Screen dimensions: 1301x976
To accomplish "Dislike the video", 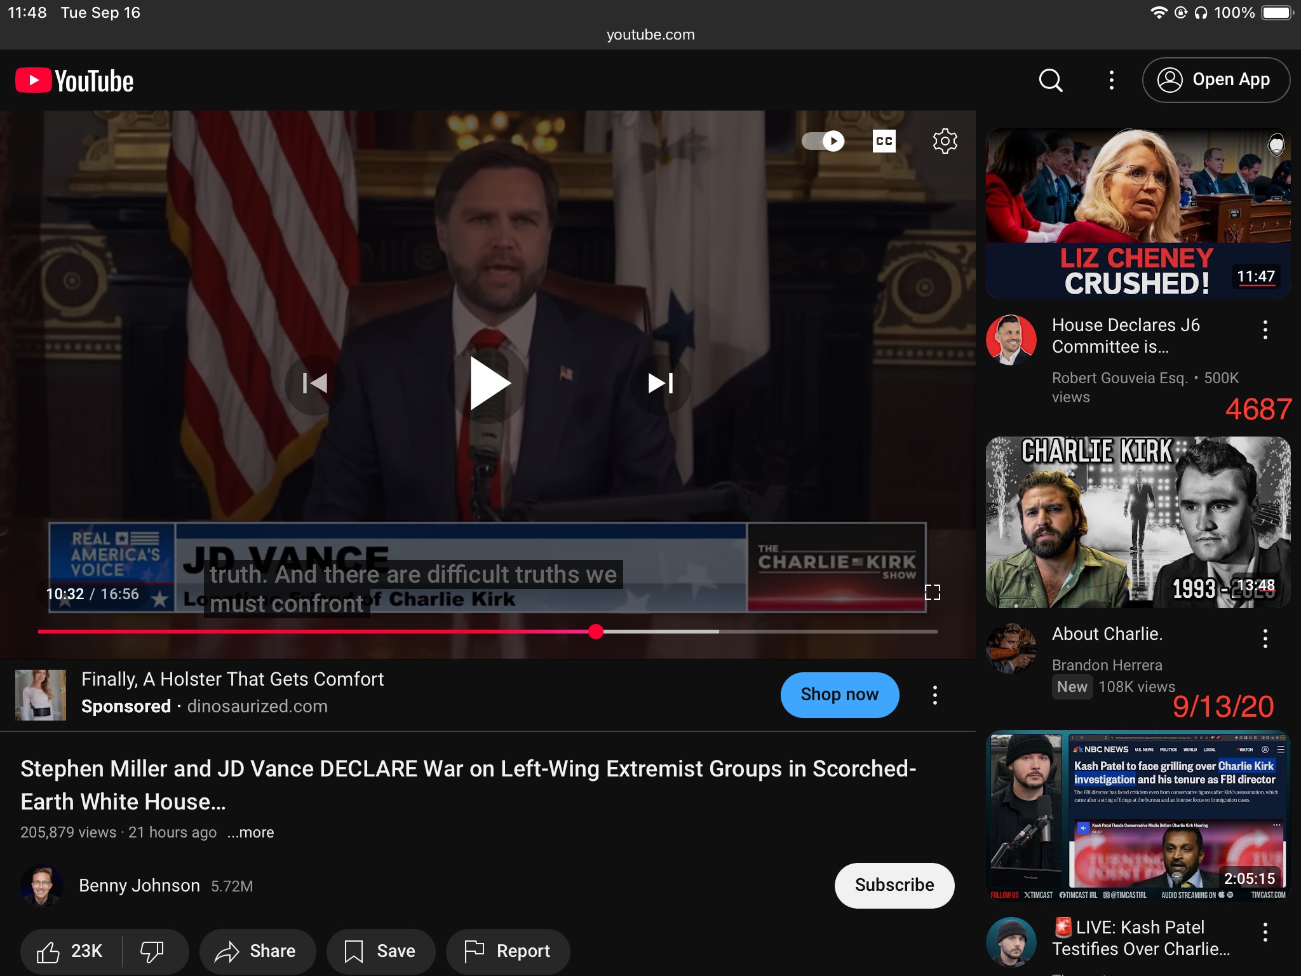I will (152, 951).
